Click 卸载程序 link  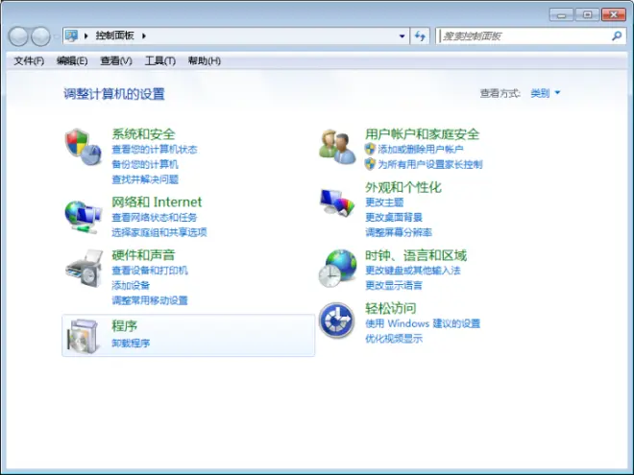131,344
